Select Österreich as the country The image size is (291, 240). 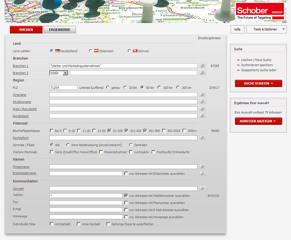click(90, 51)
